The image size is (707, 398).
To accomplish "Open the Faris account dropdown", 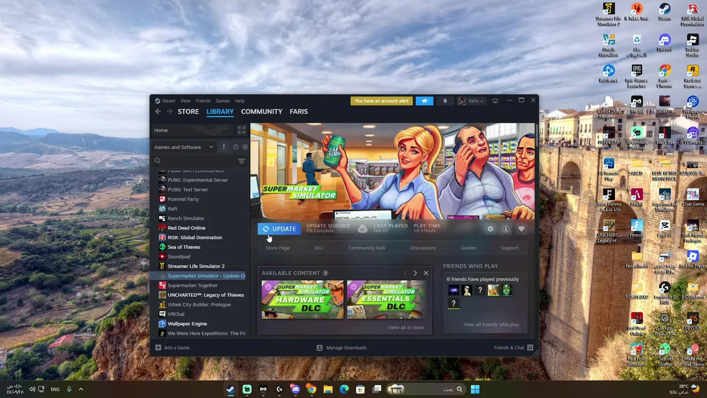I will (471, 101).
